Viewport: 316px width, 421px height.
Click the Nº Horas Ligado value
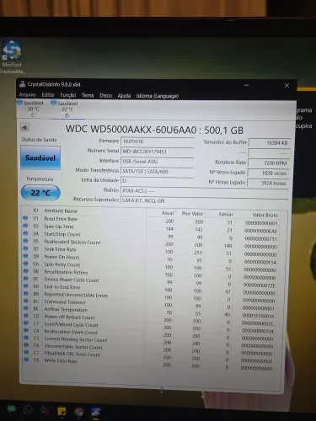(268, 184)
